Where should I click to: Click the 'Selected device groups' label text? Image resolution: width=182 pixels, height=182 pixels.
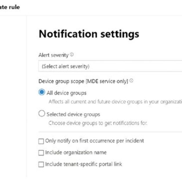point(73,114)
